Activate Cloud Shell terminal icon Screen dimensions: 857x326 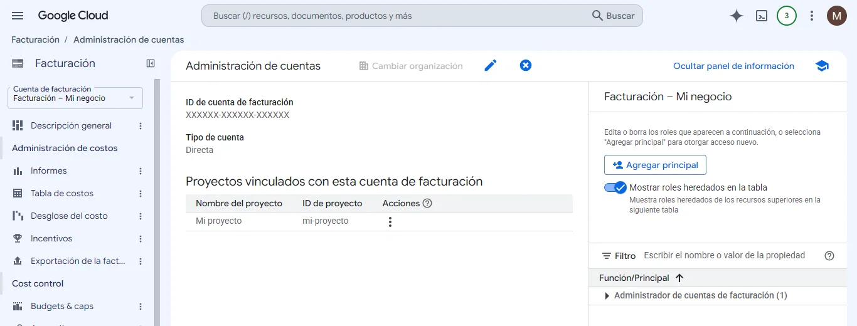click(x=762, y=16)
